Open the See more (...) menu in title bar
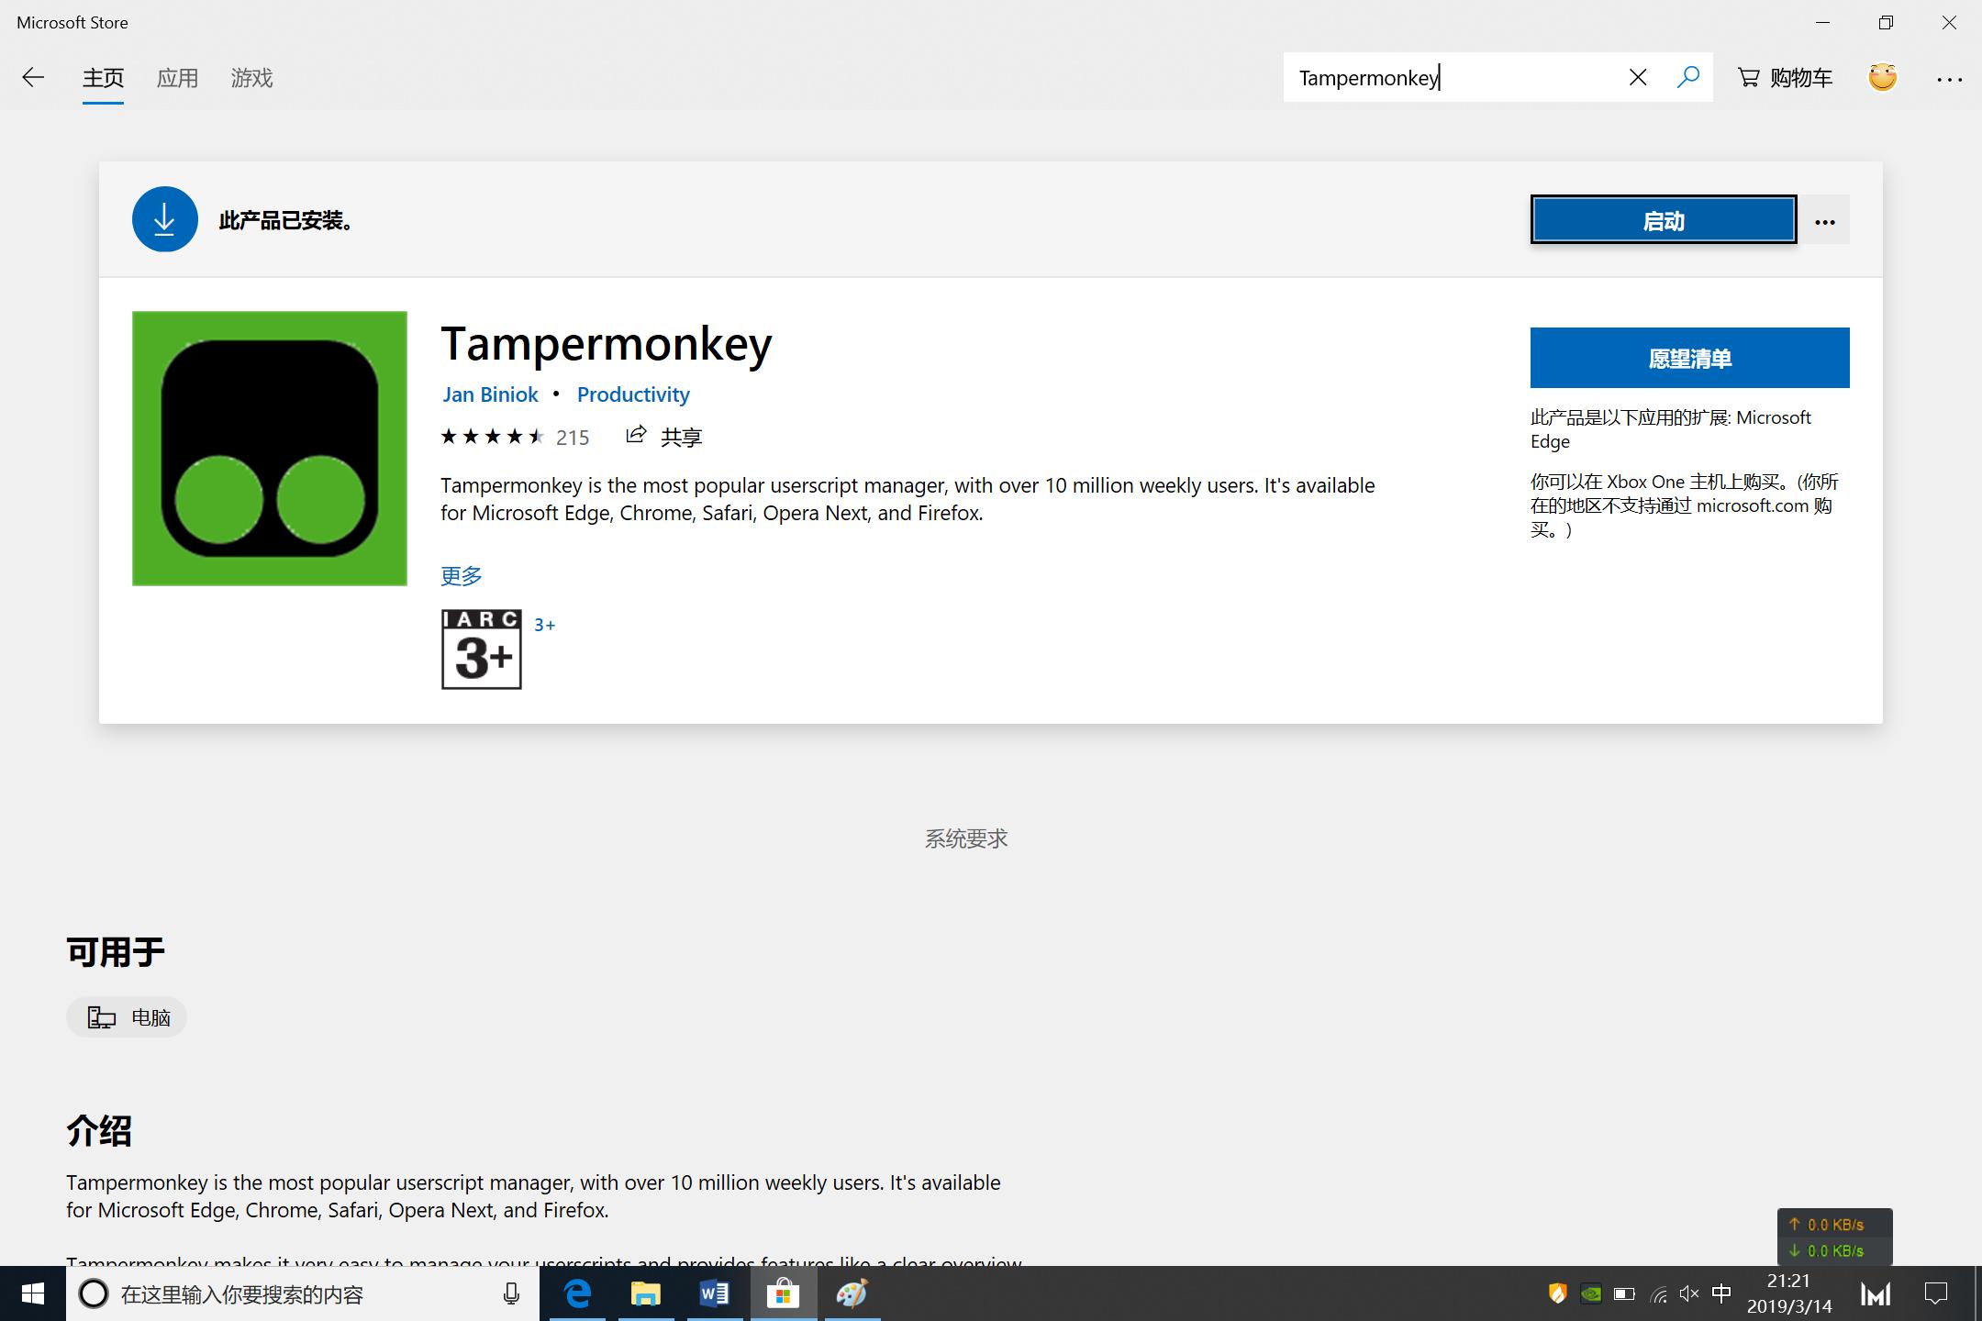 [x=1950, y=78]
